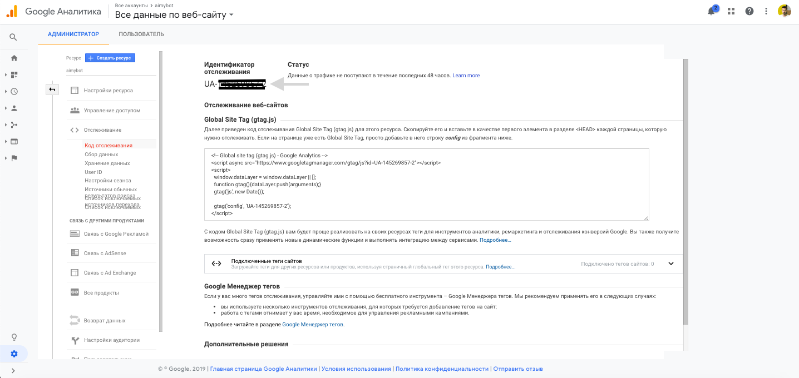799x378 pixels.
Task: Open the Home icon in sidebar
Action: (x=14, y=58)
